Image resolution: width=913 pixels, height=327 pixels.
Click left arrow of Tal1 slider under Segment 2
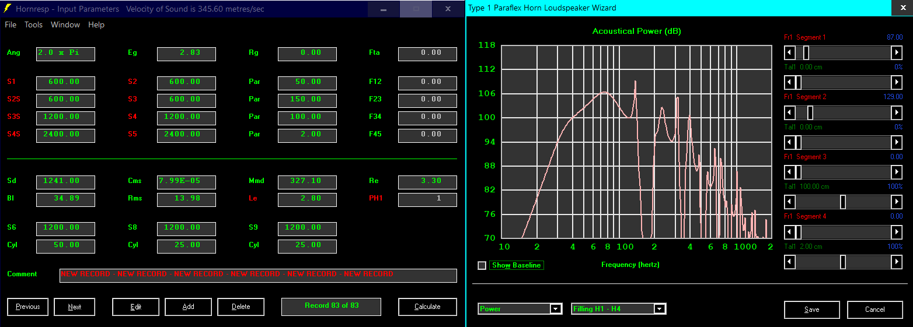pyautogui.click(x=789, y=142)
